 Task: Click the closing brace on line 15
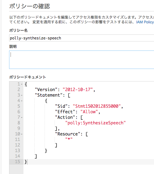point(26,162)
